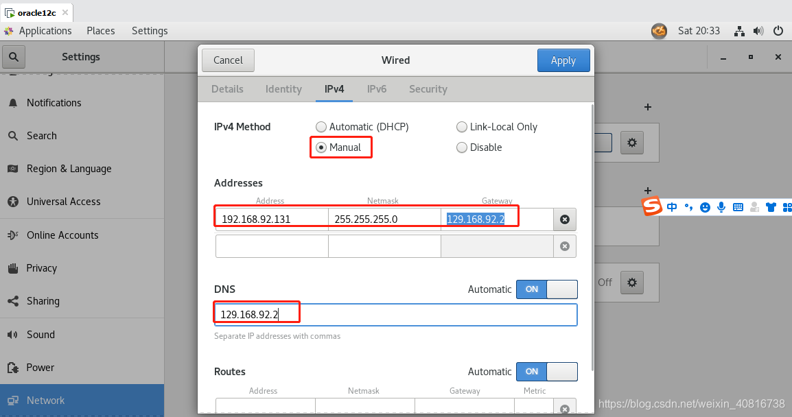Click the Sound speaker icon in sidebar
The width and height of the screenshot is (792, 417).
click(12, 334)
